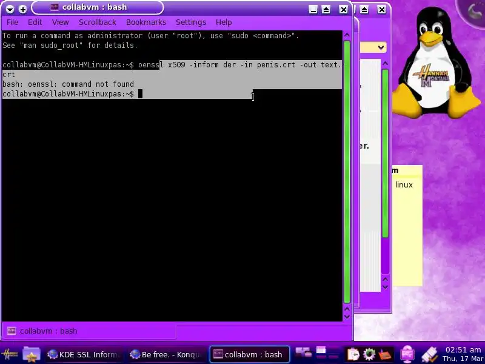Image resolution: width=485 pixels, height=364 pixels.
Task: Click the plus (on all desktops) title bar button
Action: (22, 9)
